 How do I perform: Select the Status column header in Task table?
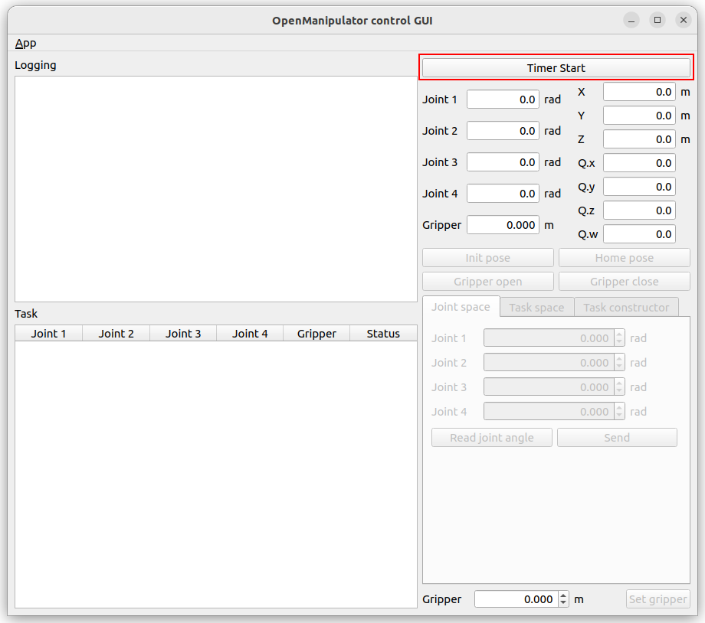(x=383, y=334)
